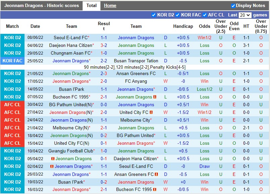
Task: Switch to the Home tab
Action: [x=110, y=6]
